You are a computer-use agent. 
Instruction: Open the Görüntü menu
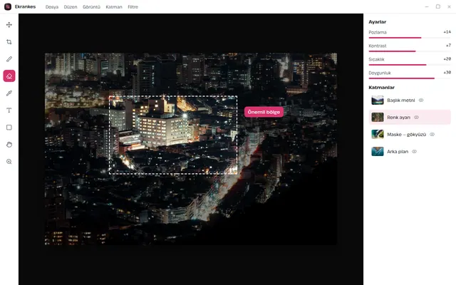(91, 6)
